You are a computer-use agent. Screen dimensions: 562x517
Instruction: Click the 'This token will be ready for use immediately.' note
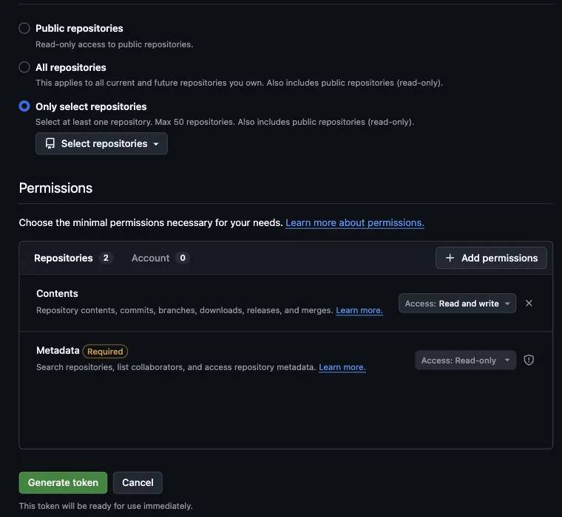106,506
